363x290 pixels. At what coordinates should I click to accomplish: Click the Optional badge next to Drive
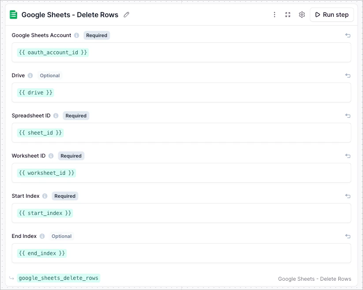(49, 75)
